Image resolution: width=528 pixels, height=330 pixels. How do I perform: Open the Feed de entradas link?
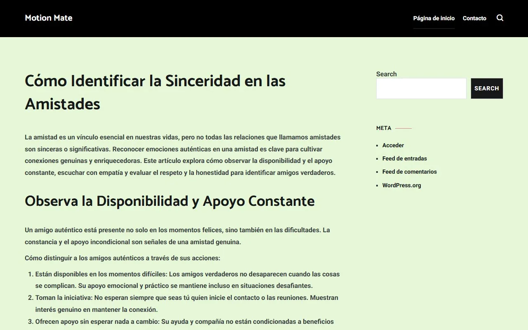[404, 158]
